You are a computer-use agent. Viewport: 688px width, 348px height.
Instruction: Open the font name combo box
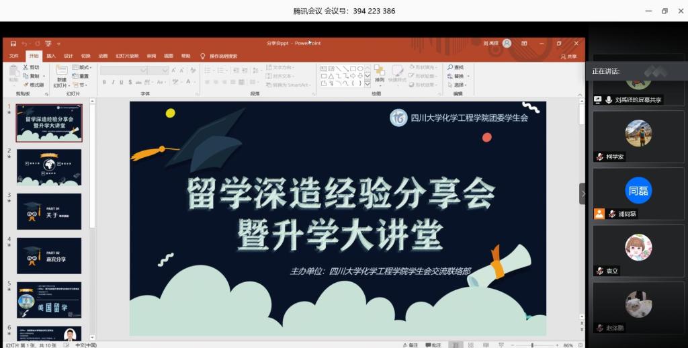pos(123,70)
